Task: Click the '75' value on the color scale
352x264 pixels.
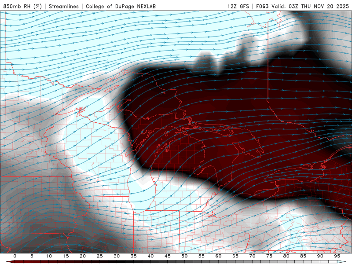Action: [269, 256]
